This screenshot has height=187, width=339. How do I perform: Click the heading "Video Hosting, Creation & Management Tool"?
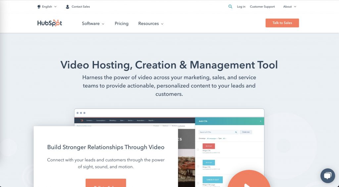pyautogui.click(x=169, y=65)
